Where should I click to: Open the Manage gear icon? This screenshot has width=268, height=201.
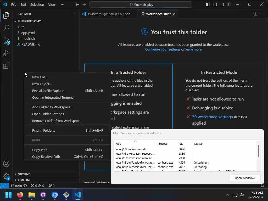click(x=6, y=176)
